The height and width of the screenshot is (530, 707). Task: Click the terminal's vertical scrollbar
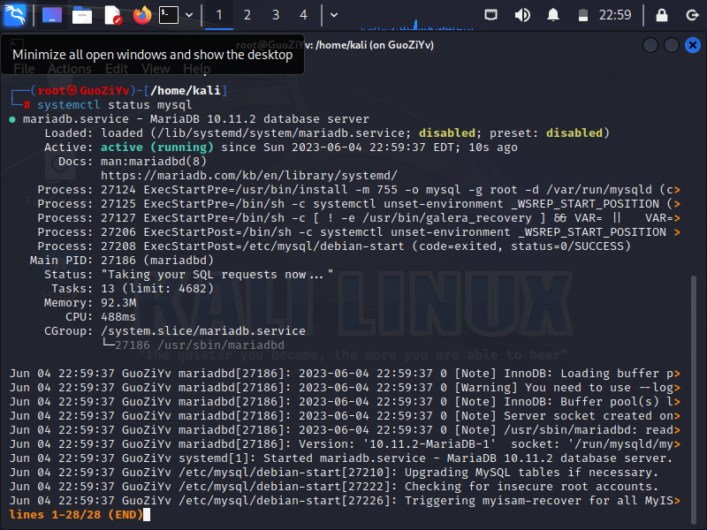coord(694,399)
